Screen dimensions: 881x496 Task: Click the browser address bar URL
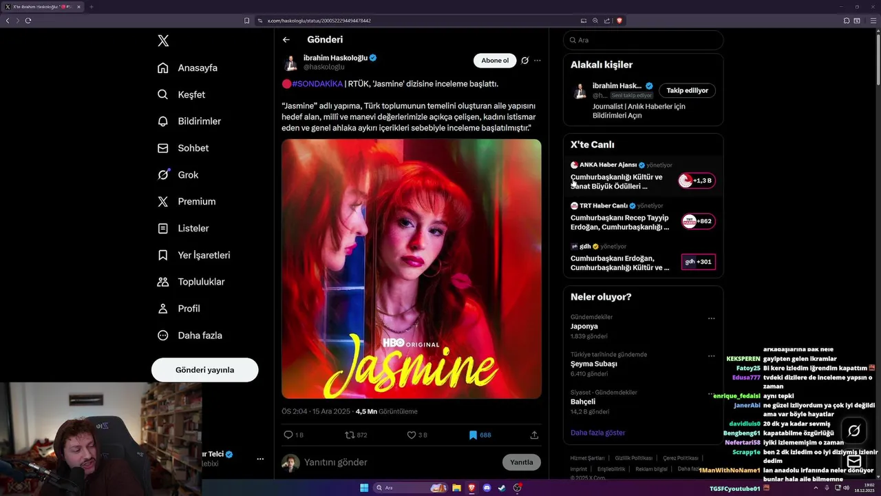pyautogui.click(x=319, y=21)
